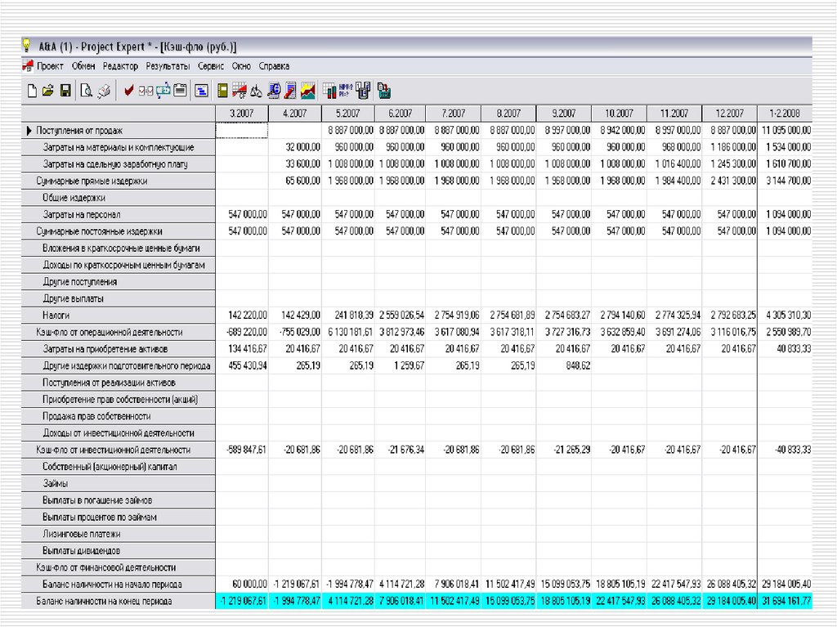
Task: Open print preview with the magnifier page icon
Action: (x=87, y=91)
